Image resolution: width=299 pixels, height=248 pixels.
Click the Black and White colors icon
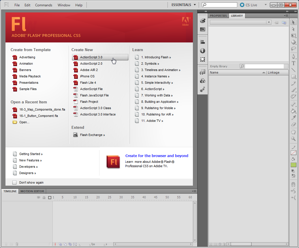pos(293,171)
